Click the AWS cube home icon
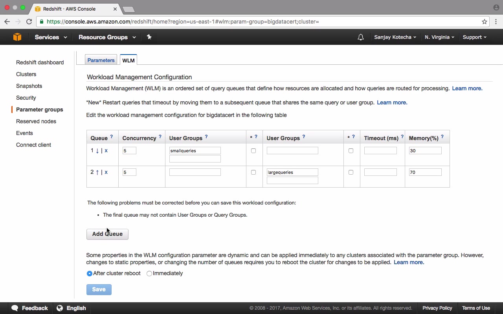This screenshot has height=314, width=503. [x=17, y=37]
